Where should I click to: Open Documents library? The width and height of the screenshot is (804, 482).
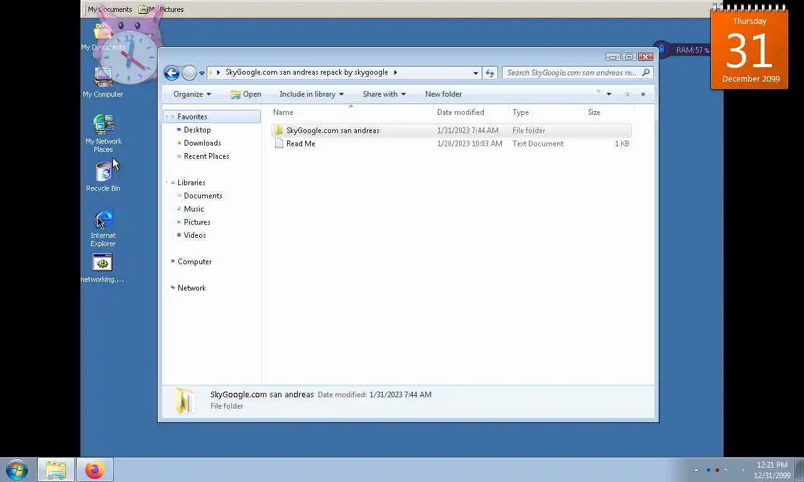(x=203, y=196)
